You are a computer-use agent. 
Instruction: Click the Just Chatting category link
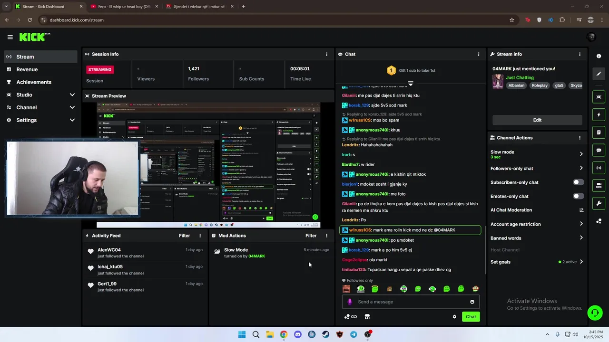click(520, 77)
